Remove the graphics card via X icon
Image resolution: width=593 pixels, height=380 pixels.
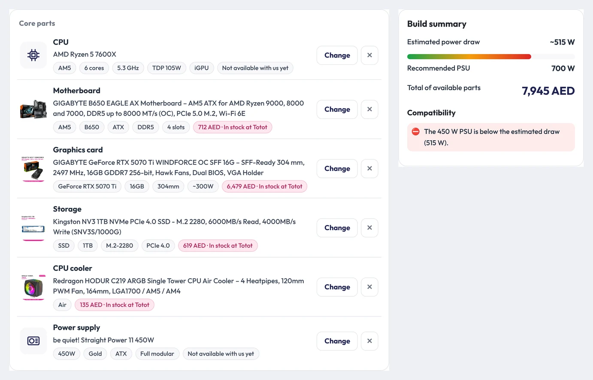tap(369, 169)
